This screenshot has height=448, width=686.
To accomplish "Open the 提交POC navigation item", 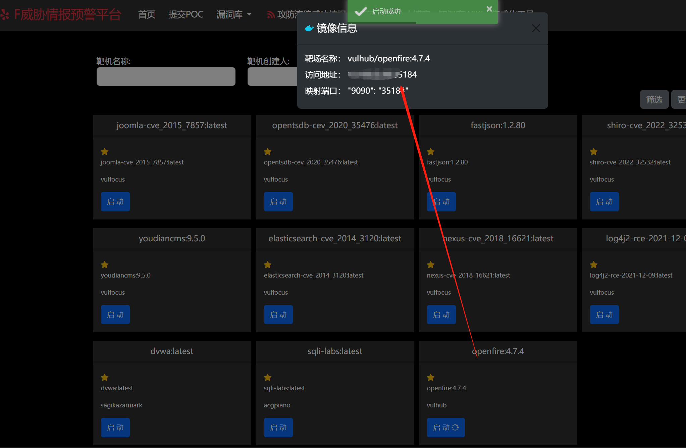I will pyautogui.click(x=186, y=14).
